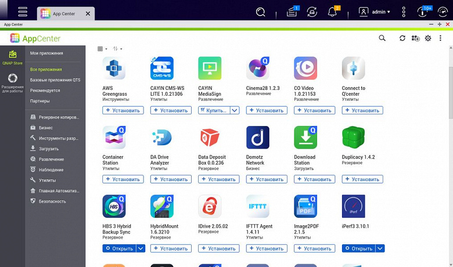453x267 pixels.
Task: Open the Container Station app icon
Action: click(x=114, y=138)
